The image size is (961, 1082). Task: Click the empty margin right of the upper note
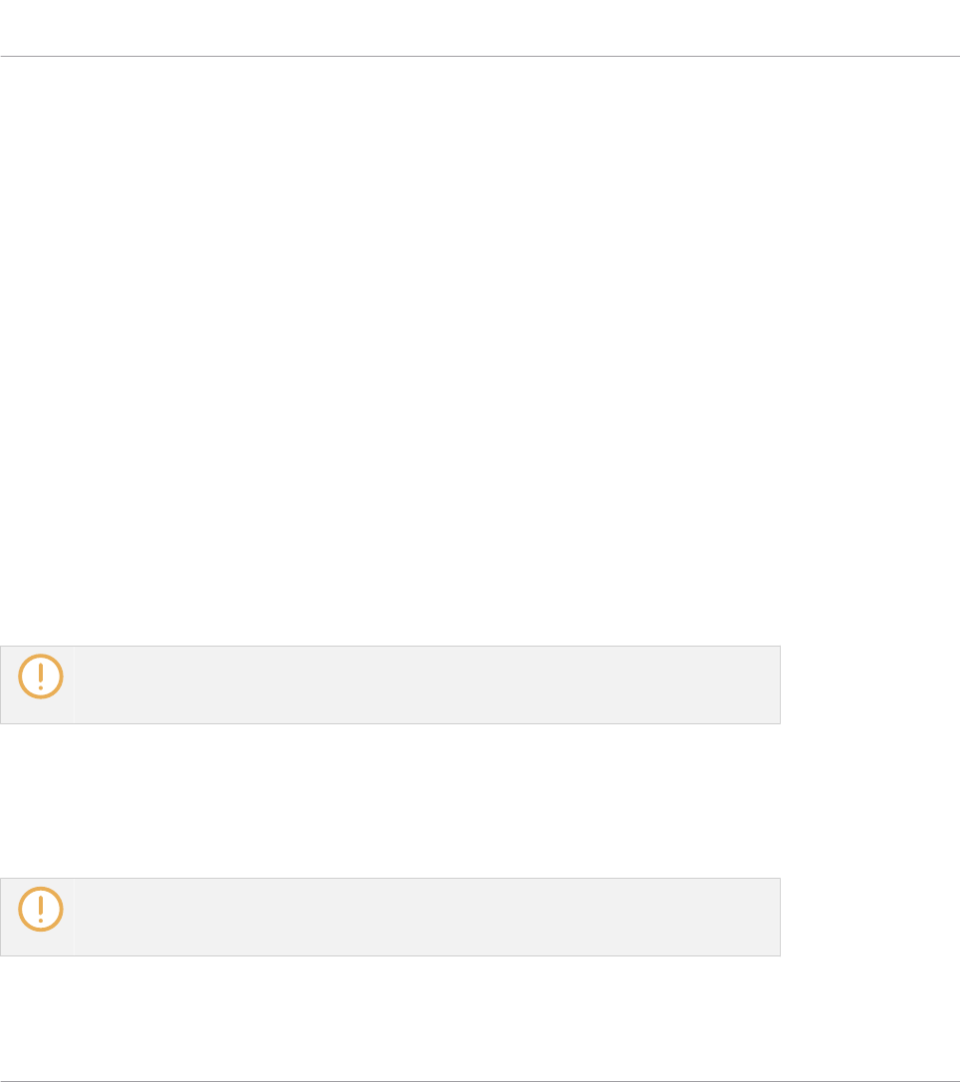(x=866, y=684)
